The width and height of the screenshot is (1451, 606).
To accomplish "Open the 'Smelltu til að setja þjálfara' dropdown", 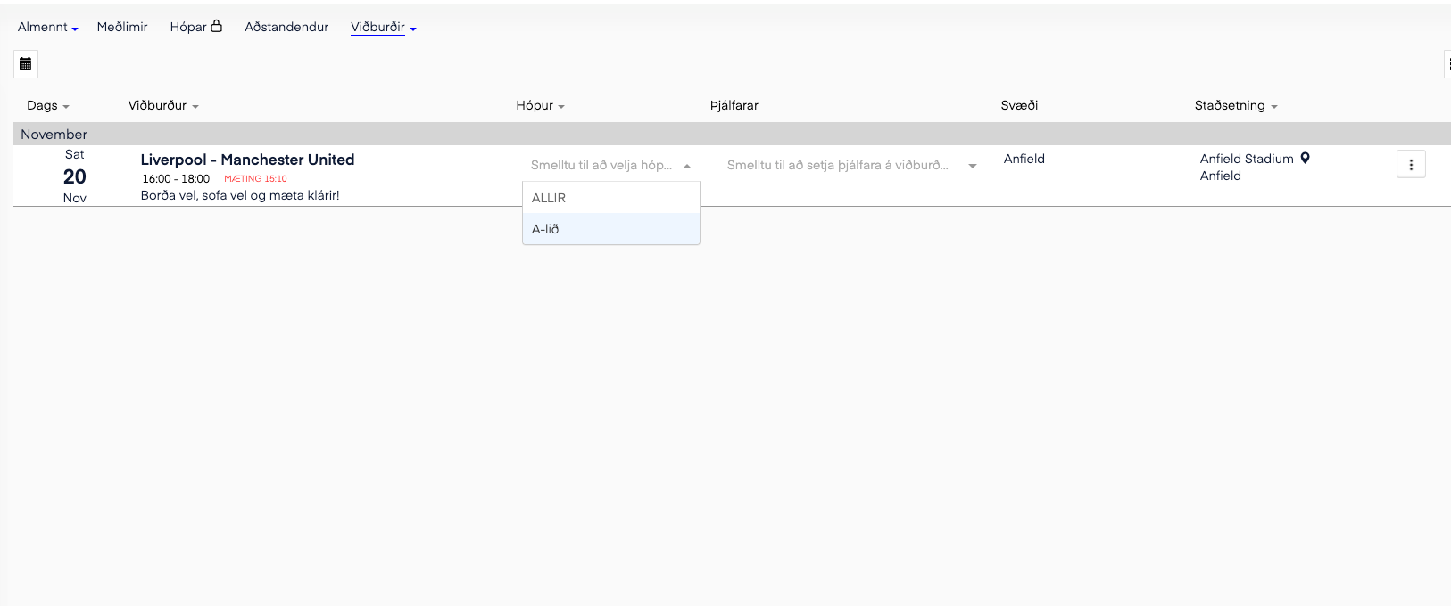I will click(x=973, y=166).
